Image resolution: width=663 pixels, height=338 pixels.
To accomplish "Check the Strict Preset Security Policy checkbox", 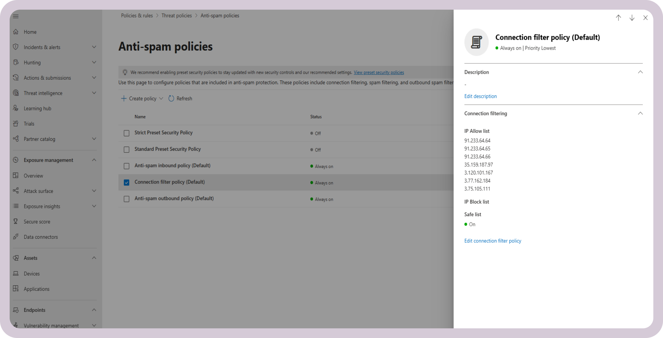I will click(x=126, y=133).
